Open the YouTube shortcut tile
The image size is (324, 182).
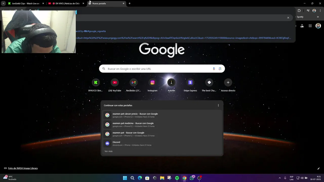pos(115,85)
